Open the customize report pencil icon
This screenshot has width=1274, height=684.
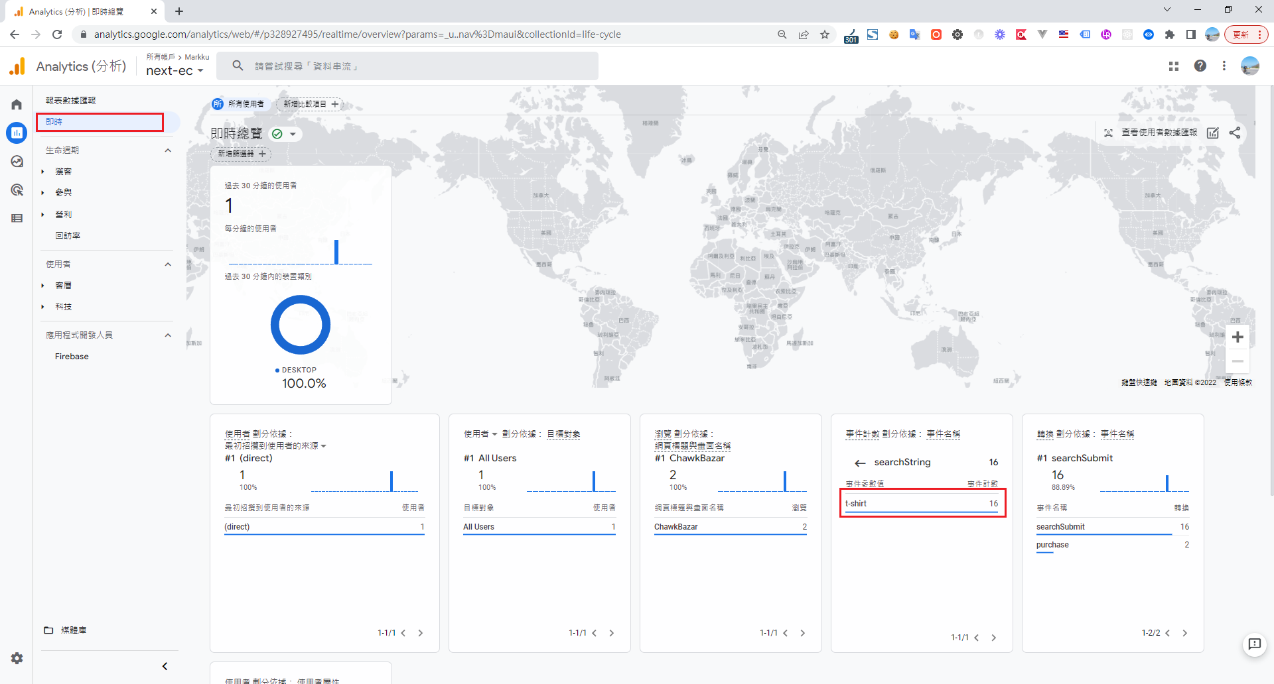(1213, 133)
